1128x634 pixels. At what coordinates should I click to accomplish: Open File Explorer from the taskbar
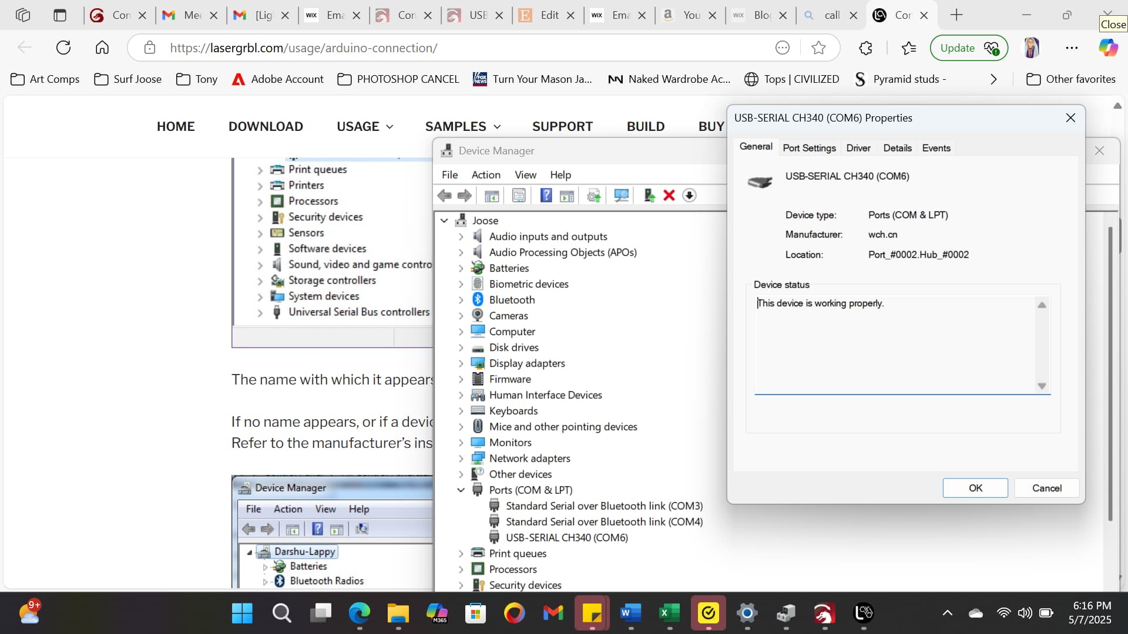(398, 613)
